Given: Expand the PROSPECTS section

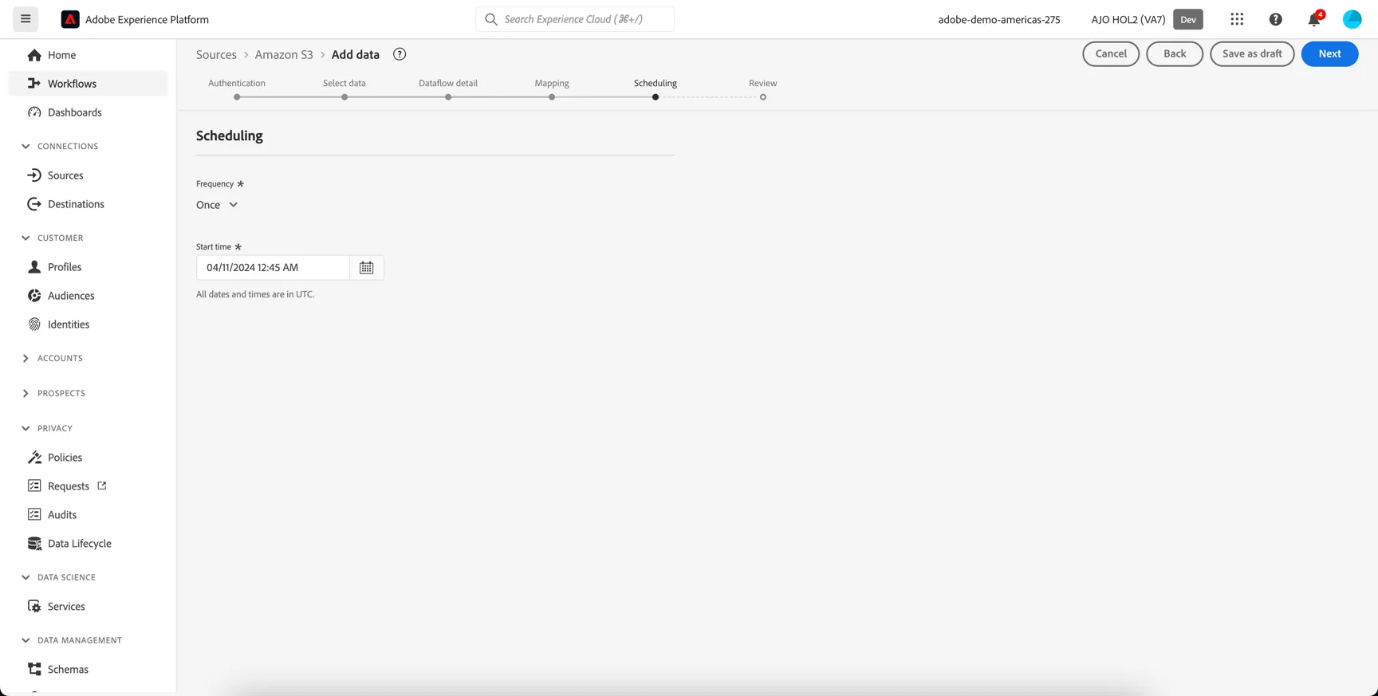Looking at the screenshot, I should pos(53,394).
